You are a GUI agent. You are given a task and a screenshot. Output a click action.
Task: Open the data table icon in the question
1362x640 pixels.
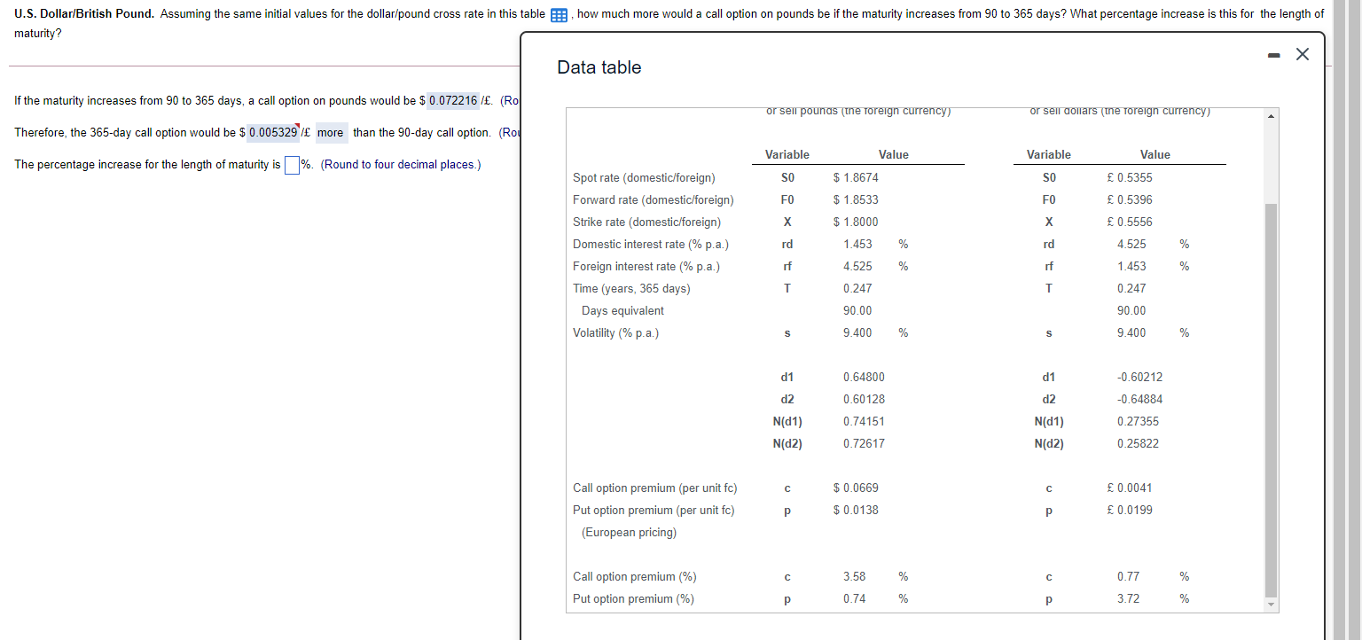(559, 15)
